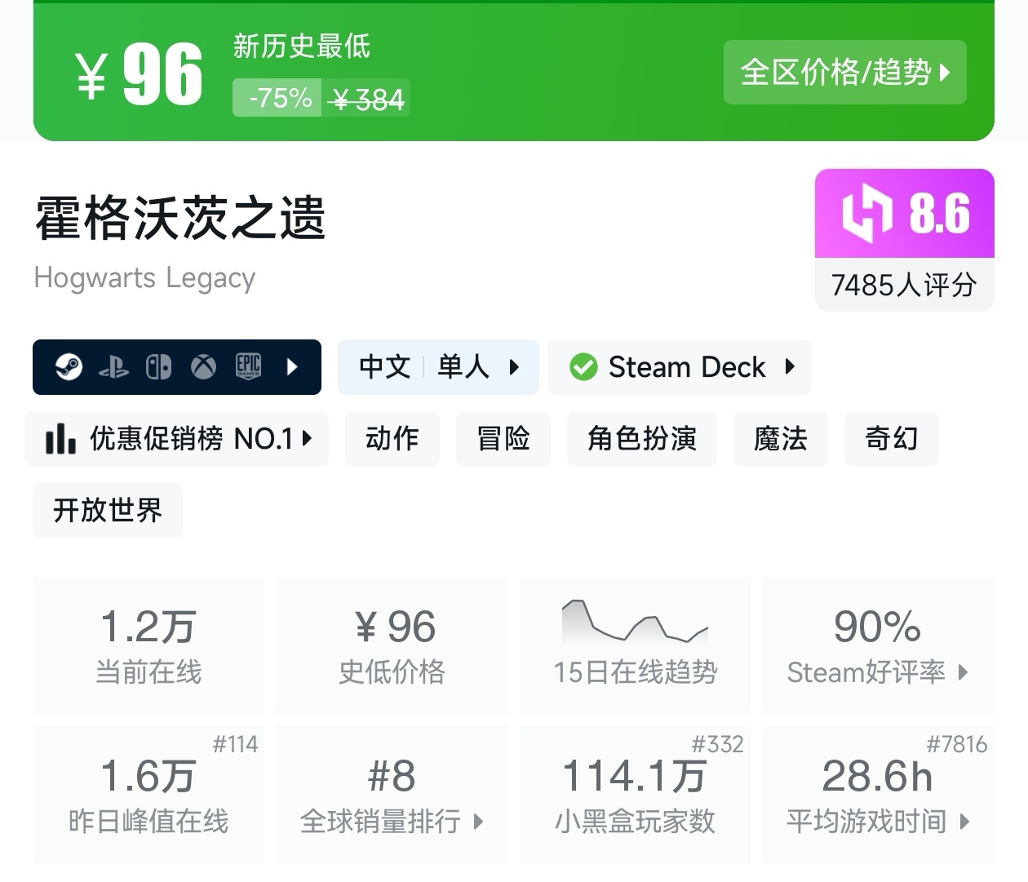1028x882 pixels.
Task: Open the 优惠促销榜 NO.1 ranking
Action: click(x=177, y=439)
